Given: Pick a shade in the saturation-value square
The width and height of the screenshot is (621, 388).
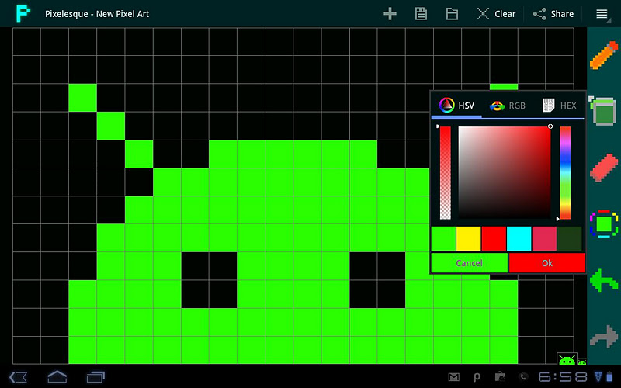Looking at the screenshot, I should 504,172.
